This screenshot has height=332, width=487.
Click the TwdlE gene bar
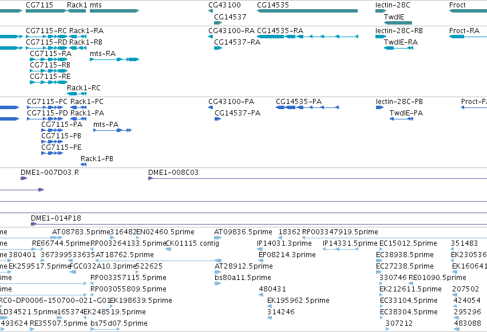click(x=398, y=23)
